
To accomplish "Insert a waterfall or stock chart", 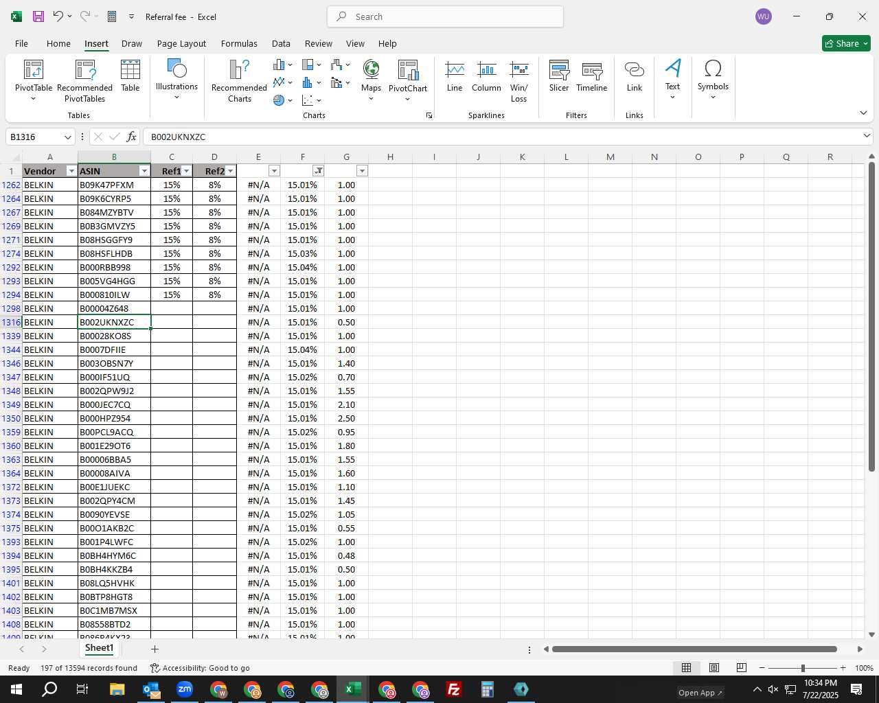I will pos(340,65).
